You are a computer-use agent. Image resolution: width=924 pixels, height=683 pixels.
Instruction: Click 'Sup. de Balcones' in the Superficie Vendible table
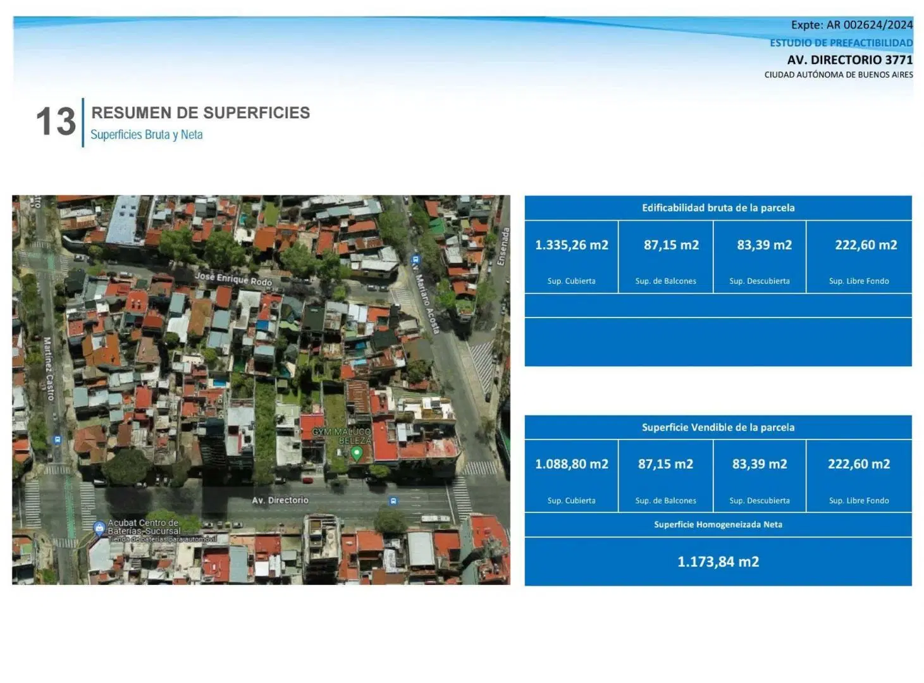[665, 501]
